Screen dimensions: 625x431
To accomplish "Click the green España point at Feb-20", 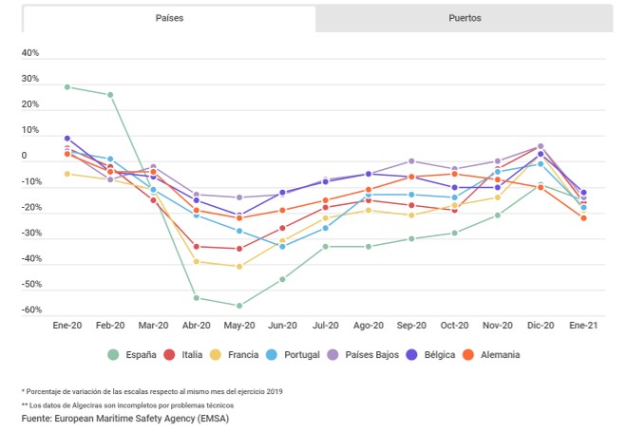I will point(110,95).
